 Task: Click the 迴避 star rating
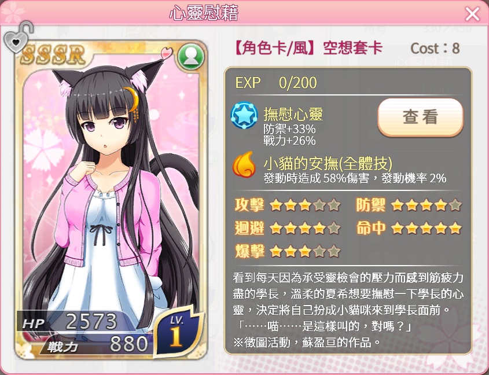[305, 229]
